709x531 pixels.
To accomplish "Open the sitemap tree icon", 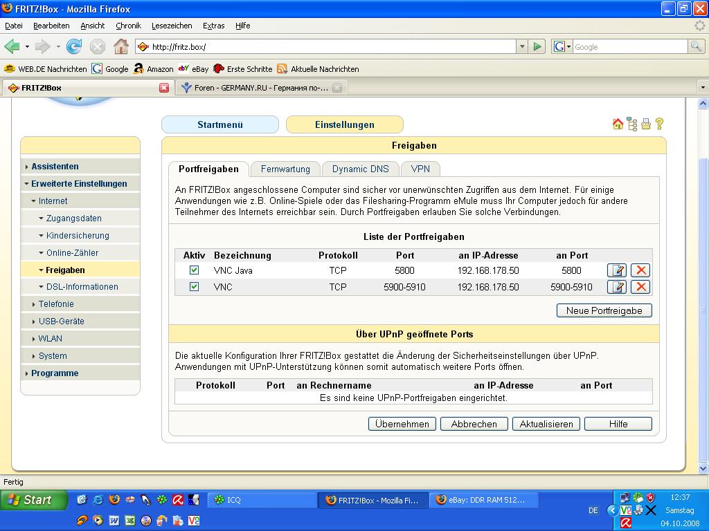I will [631, 124].
